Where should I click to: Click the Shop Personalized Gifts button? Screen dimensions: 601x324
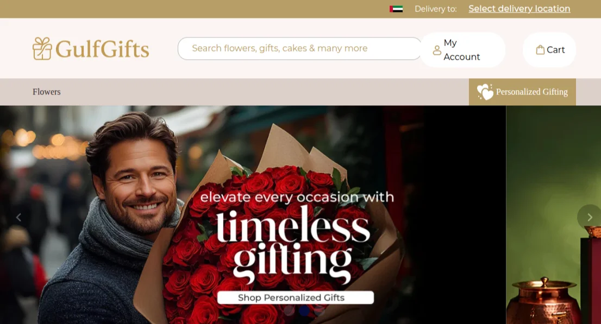click(x=295, y=297)
